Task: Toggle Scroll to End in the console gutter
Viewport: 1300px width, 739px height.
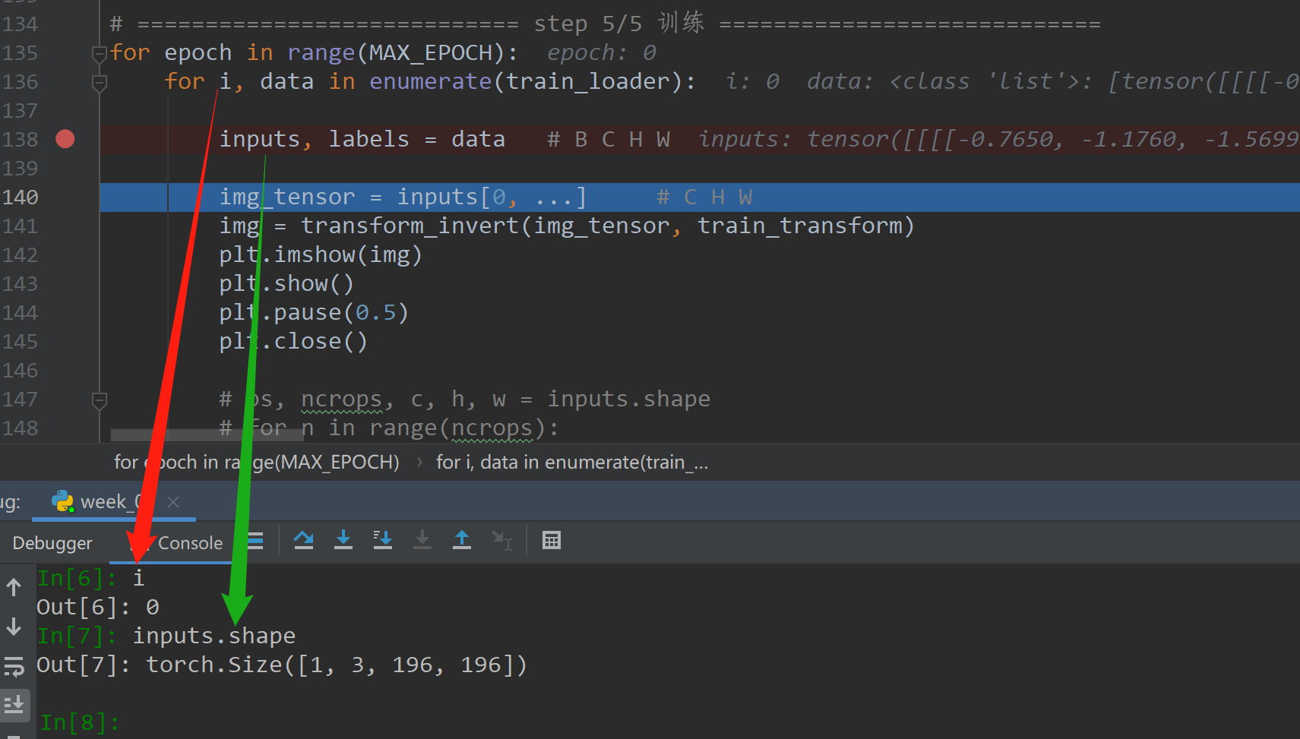Action: [x=14, y=706]
